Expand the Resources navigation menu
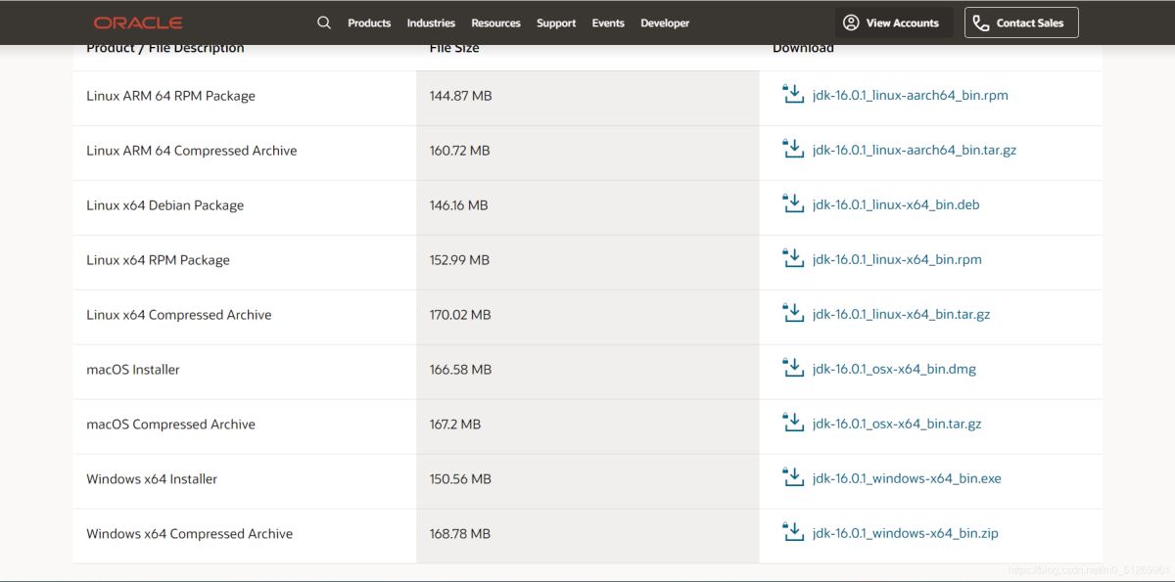The width and height of the screenshot is (1175, 582). 495,22
